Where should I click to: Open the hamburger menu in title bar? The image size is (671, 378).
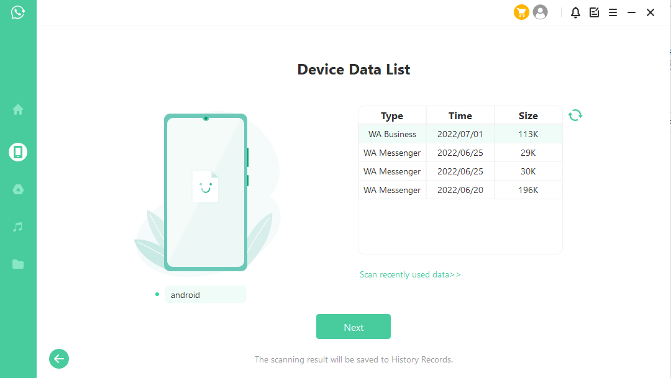[x=613, y=12]
